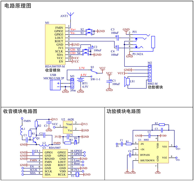Select the LS1 speaker symbol
Viewport: 194px width, 182px height.
point(127,81)
